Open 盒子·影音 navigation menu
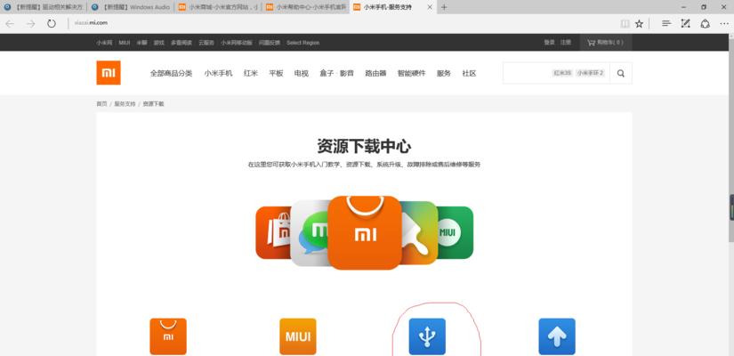 (336, 73)
